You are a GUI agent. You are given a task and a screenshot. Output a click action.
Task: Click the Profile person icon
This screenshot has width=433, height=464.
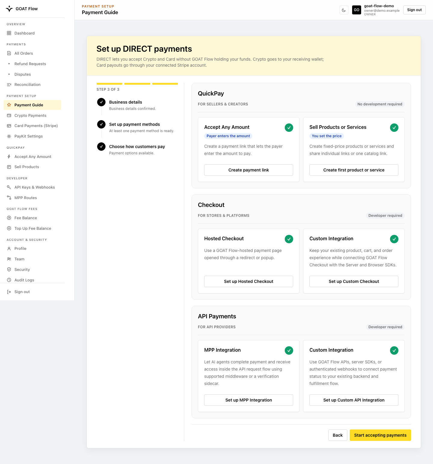pos(9,249)
